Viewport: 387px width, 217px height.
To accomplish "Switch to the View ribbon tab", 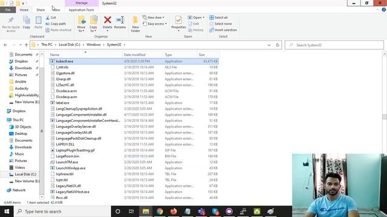I will tap(57, 10).
